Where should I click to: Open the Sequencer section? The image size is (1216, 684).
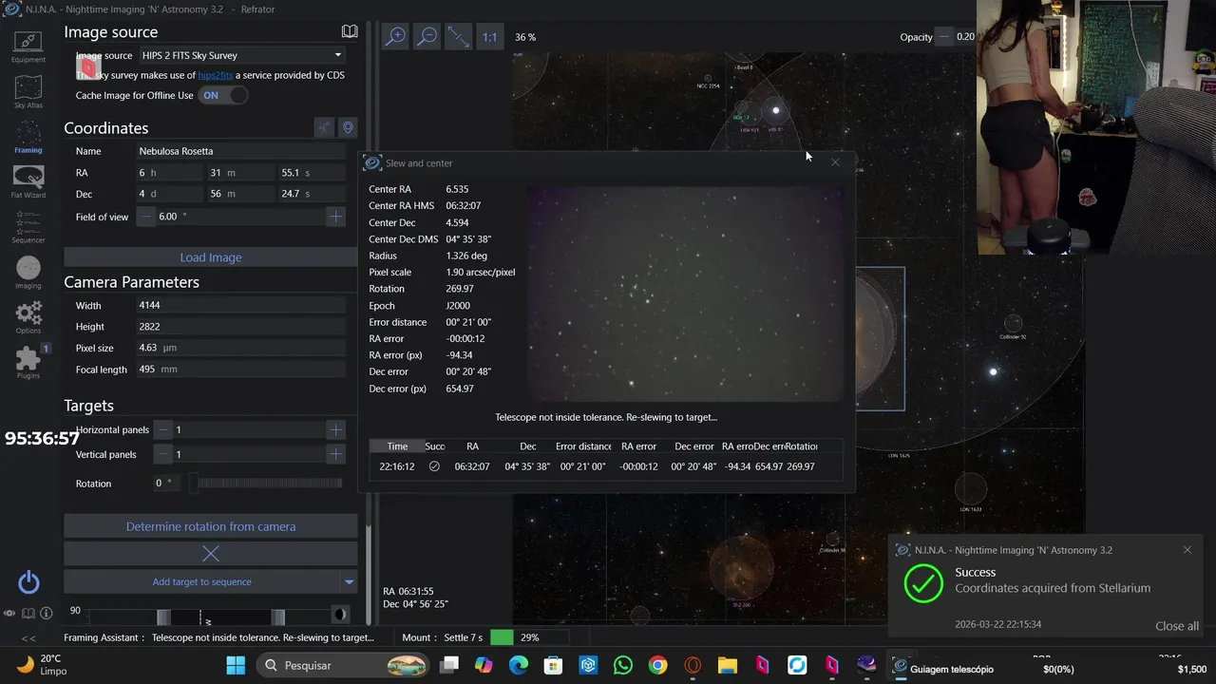(28, 228)
